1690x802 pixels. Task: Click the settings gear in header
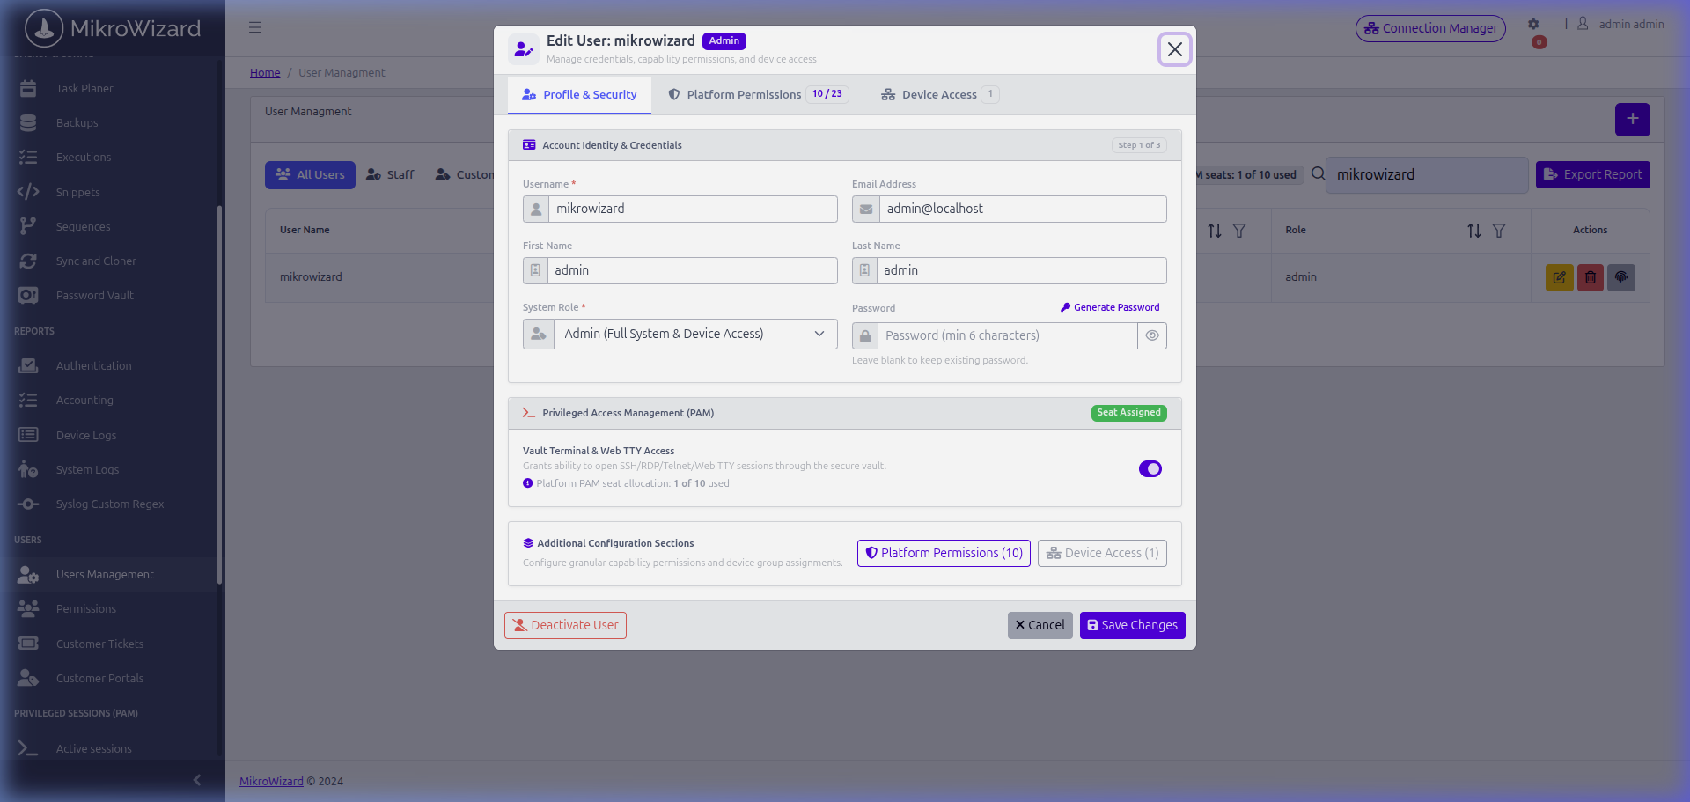coord(1533,25)
